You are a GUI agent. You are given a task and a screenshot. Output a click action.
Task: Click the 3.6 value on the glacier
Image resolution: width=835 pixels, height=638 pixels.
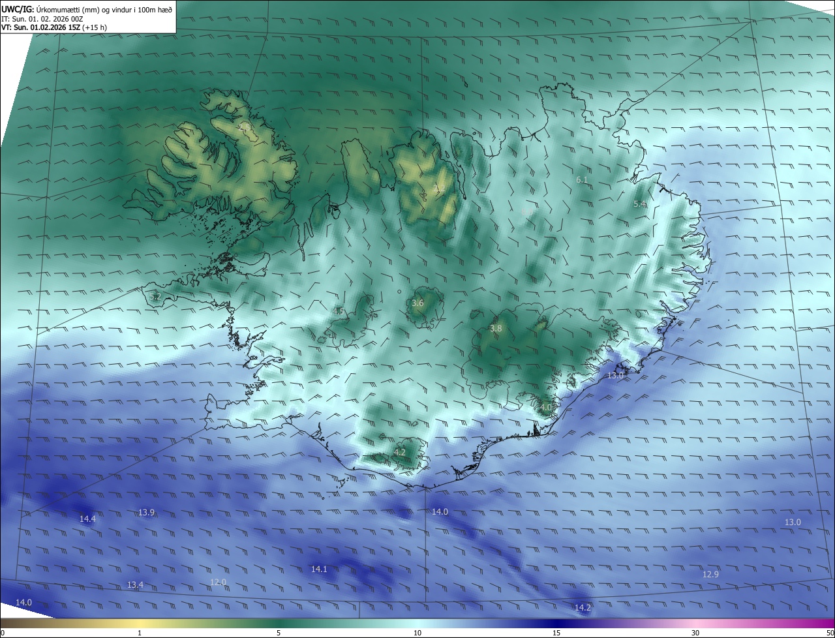(x=417, y=303)
